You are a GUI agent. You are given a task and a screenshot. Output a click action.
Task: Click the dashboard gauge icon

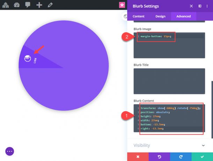[17, 5]
